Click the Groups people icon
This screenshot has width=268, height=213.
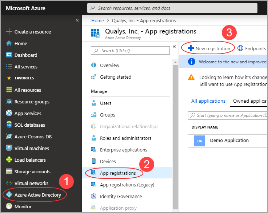93,115
